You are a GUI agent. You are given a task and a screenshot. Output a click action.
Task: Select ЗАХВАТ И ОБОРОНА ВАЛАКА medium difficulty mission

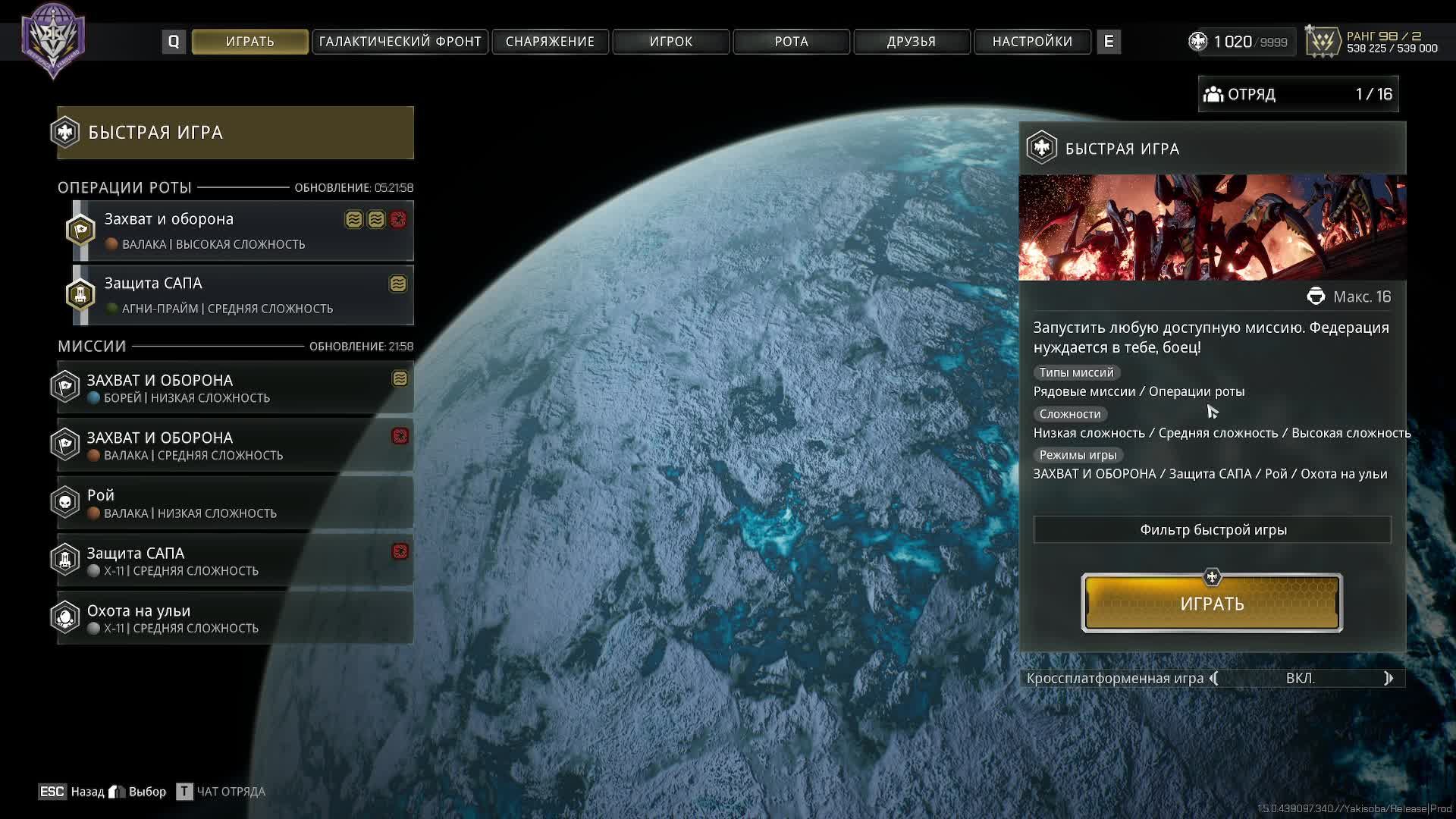[x=235, y=445]
